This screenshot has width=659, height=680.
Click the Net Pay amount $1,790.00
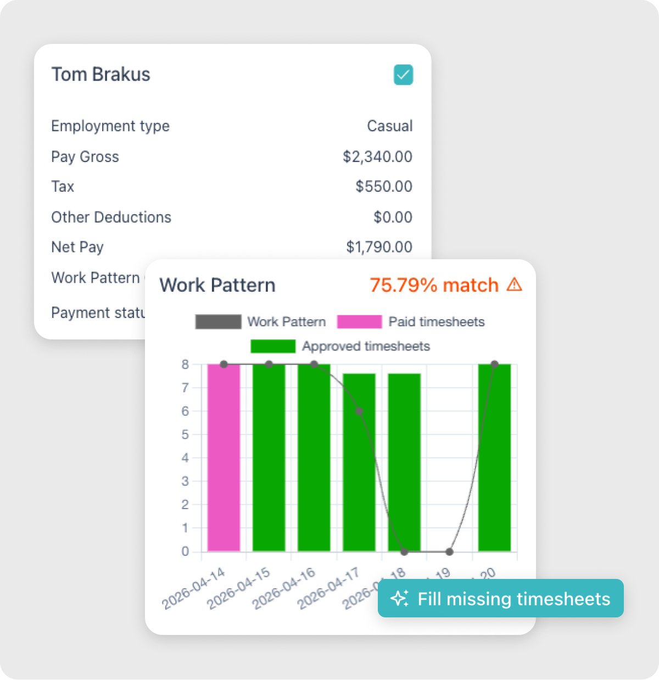tap(379, 247)
